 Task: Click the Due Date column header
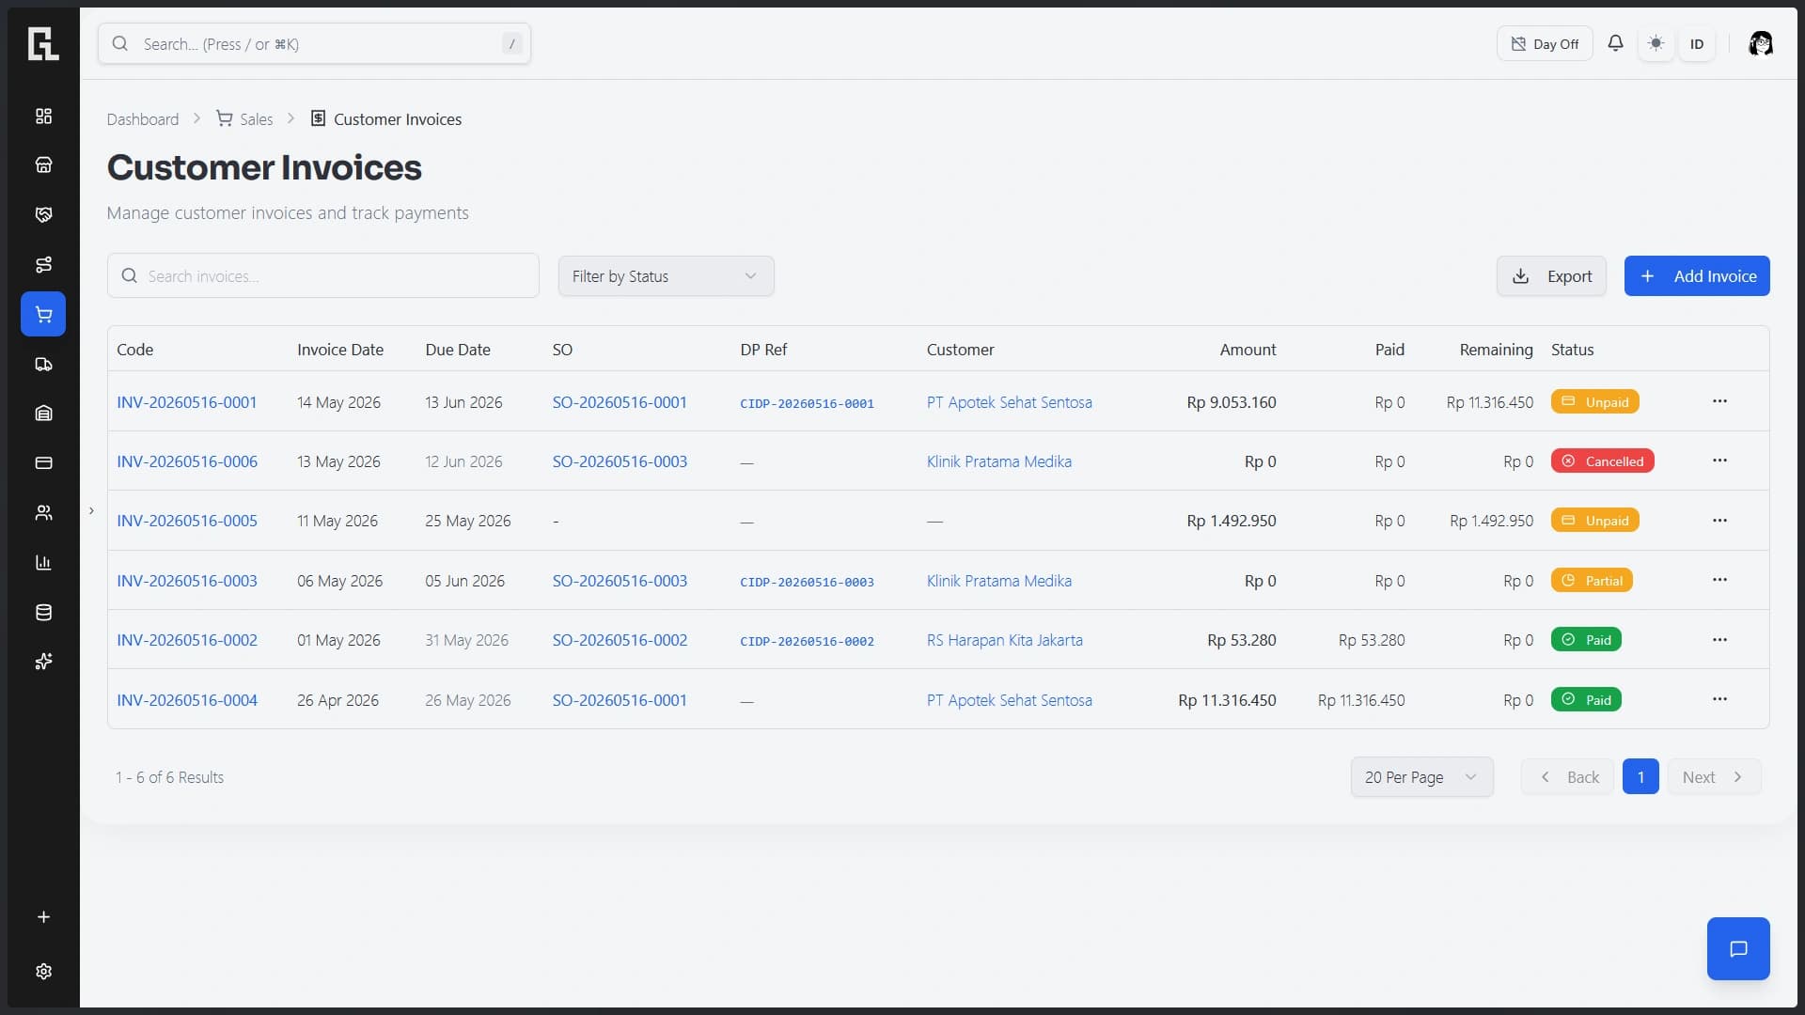pos(457,350)
